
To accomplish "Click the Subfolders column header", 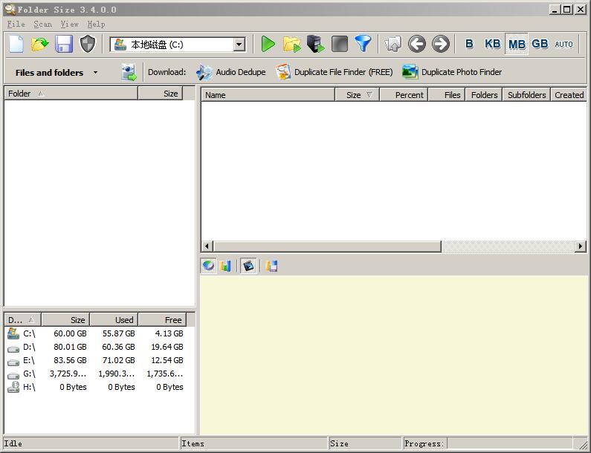I will [526, 95].
